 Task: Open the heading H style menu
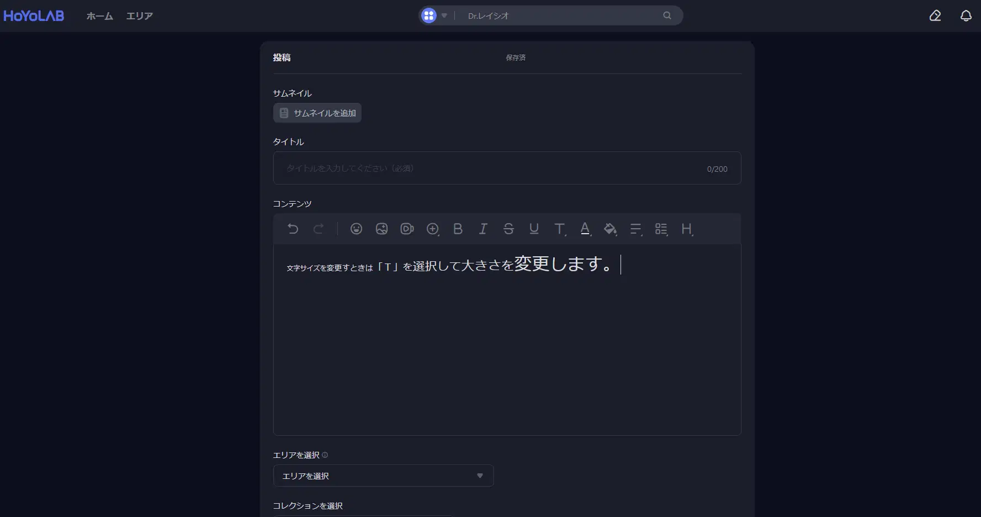[x=687, y=229]
